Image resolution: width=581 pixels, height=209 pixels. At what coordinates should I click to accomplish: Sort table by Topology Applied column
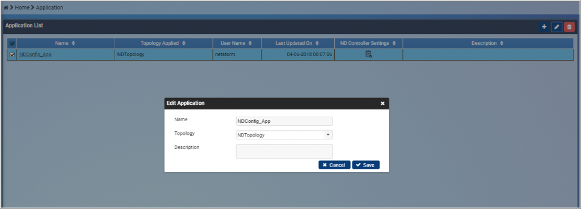click(x=163, y=43)
